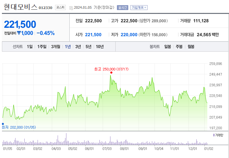229x158 pixels.
Task: Click the 197,200 y-axis label
Action: coord(216,128)
